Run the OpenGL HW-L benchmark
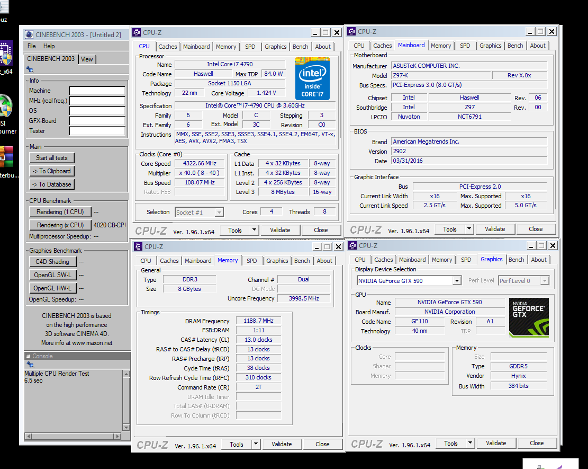The image size is (588, 469). click(x=52, y=288)
